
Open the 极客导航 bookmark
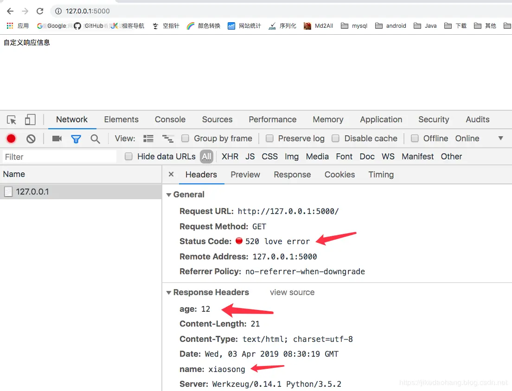(x=128, y=26)
